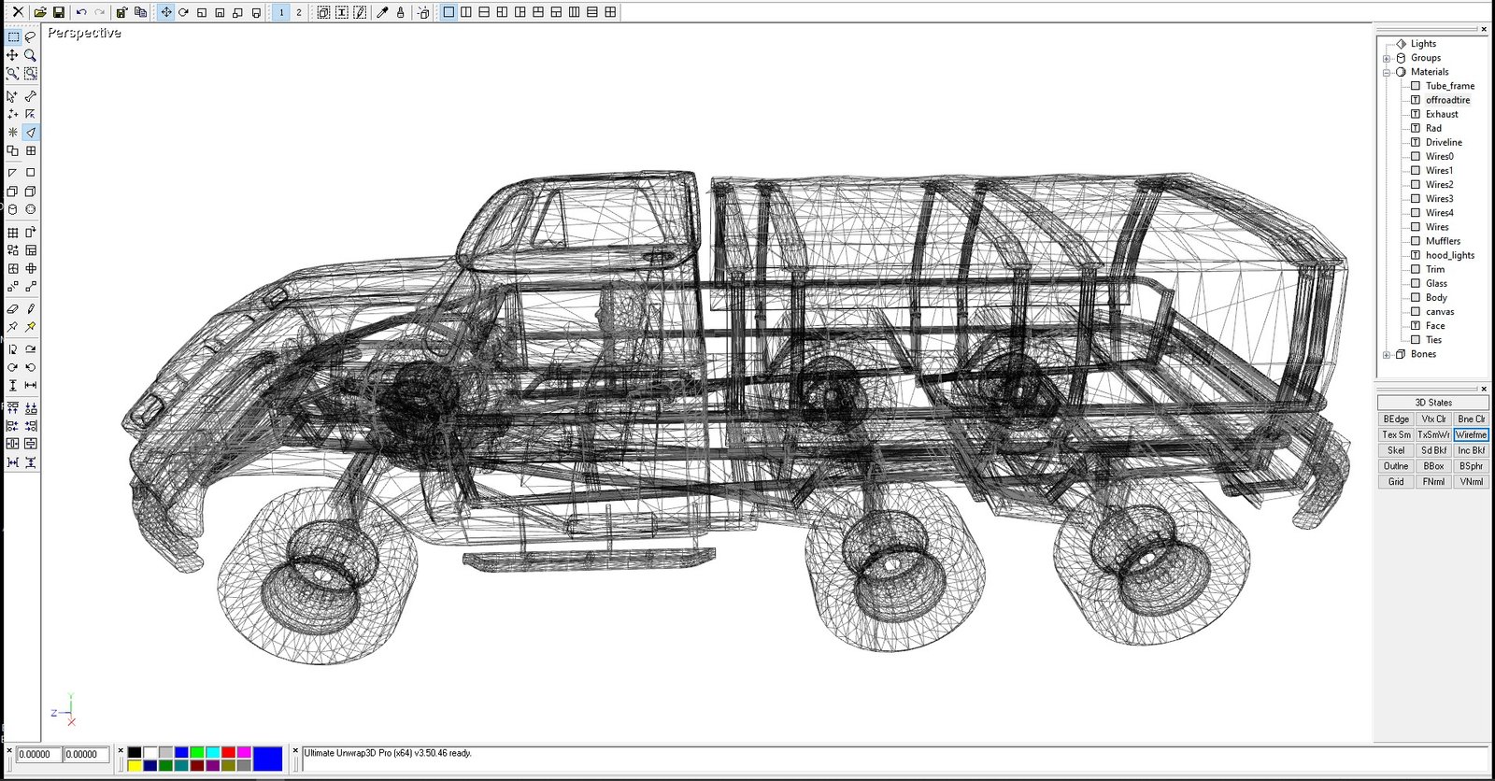Pick the red color swatch in the palette
The image size is (1495, 781).
[228, 752]
